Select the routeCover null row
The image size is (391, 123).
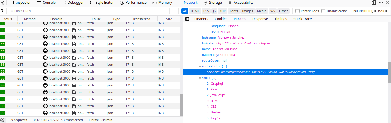tap(285, 60)
